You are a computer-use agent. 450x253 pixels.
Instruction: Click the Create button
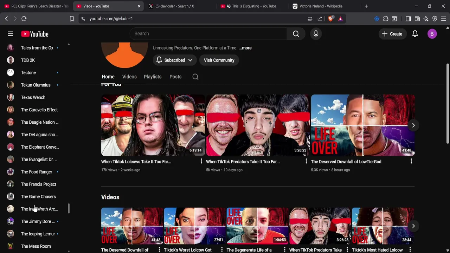coord(392,34)
